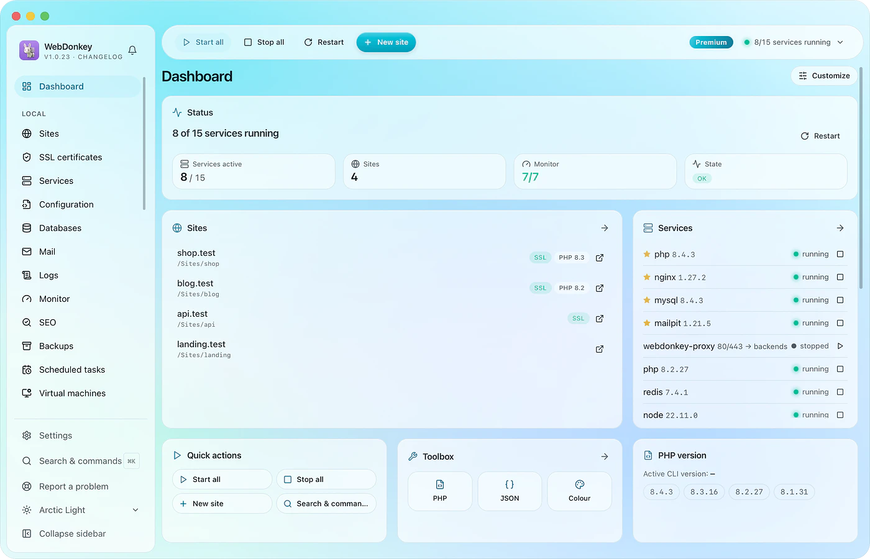Screen dimensions: 870x559
Task: Expand the services running status dropdown
Action: coord(794,42)
